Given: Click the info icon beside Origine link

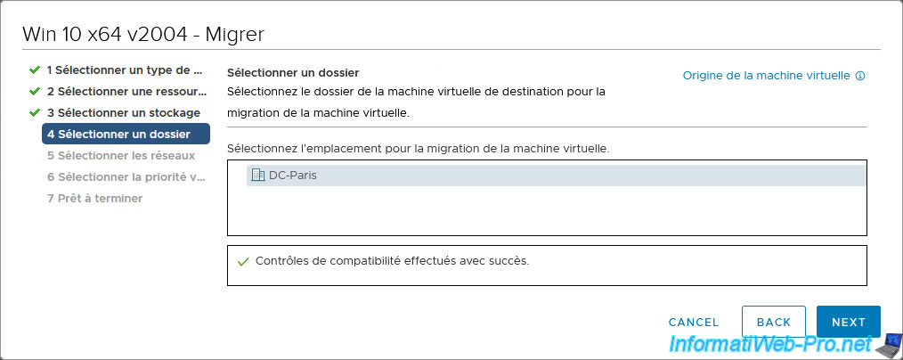Looking at the screenshot, I should pyautogui.click(x=860, y=76).
